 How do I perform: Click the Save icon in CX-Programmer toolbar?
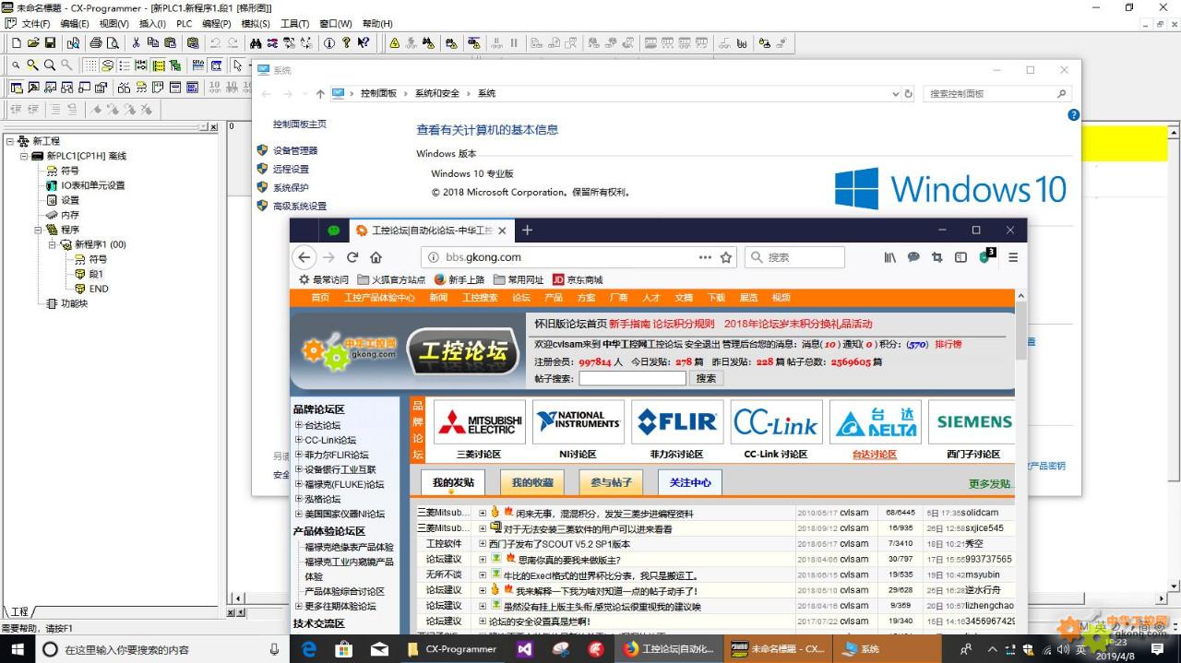[51, 42]
